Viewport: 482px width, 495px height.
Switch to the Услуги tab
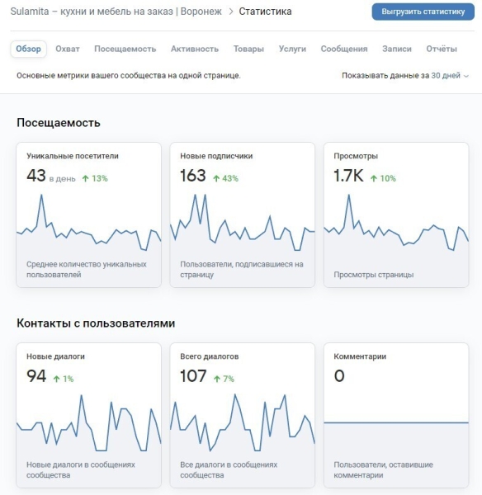click(x=292, y=49)
